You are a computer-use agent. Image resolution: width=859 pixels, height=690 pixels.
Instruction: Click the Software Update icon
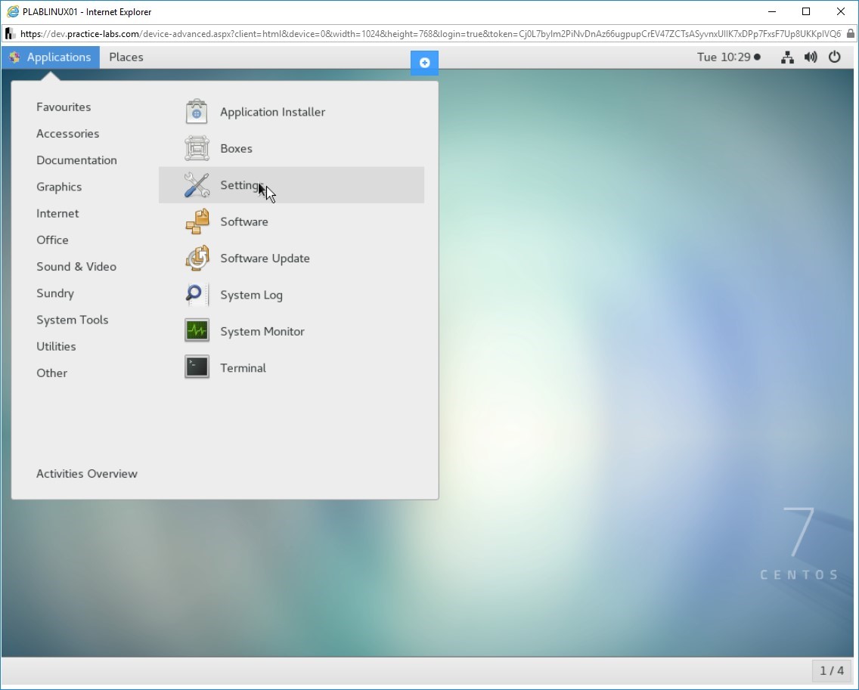(x=197, y=258)
